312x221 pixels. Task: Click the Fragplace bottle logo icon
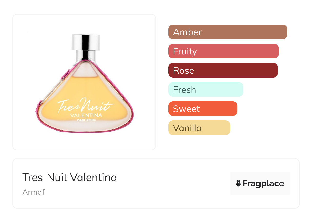point(238,183)
